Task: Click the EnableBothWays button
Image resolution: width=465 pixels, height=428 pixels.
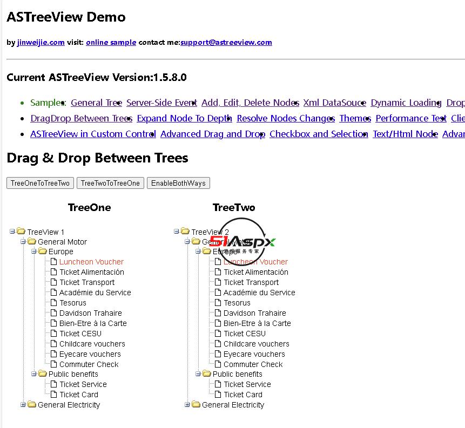Action: click(x=178, y=183)
